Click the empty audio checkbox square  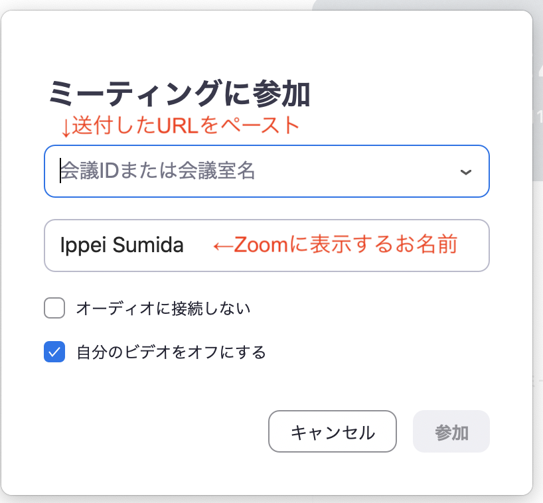pos(54,308)
